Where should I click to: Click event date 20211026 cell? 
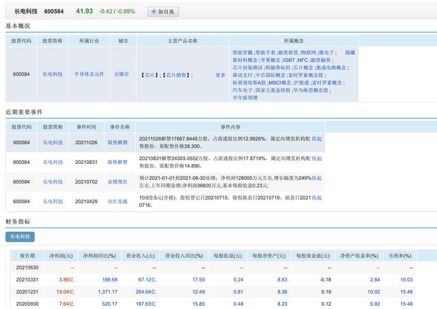point(87,142)
